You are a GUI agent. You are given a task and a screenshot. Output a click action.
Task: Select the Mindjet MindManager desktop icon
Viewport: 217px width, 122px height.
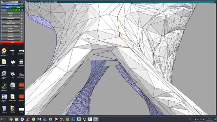click(4, 98)
